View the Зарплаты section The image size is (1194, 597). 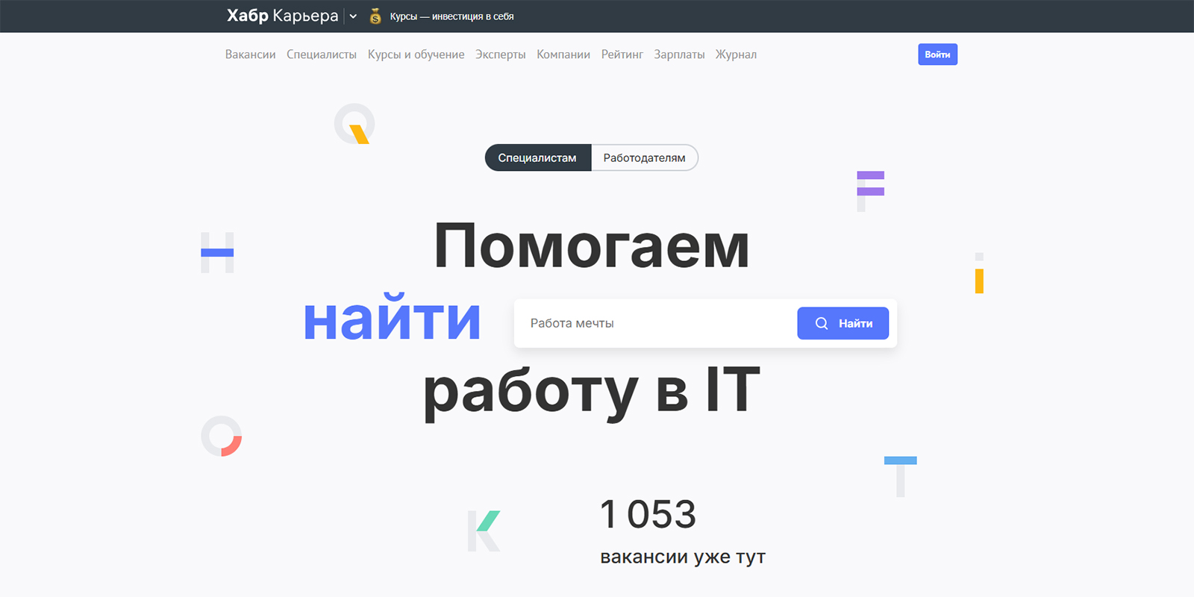tap(679, 54)
